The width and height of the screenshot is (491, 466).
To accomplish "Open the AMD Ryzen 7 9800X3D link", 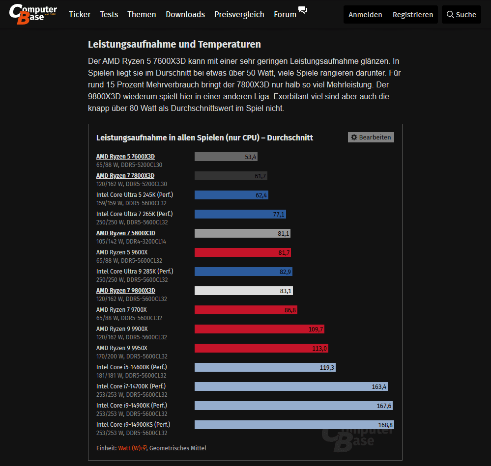I will point(125,291).
